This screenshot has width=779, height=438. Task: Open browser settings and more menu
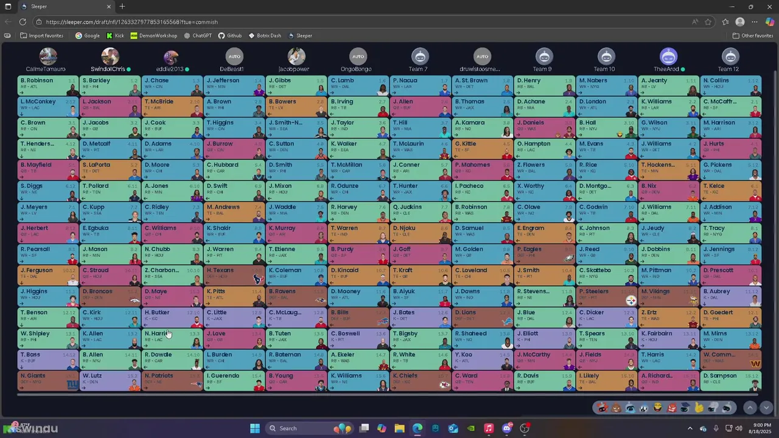pyautogui.click(x=755, y=22)
